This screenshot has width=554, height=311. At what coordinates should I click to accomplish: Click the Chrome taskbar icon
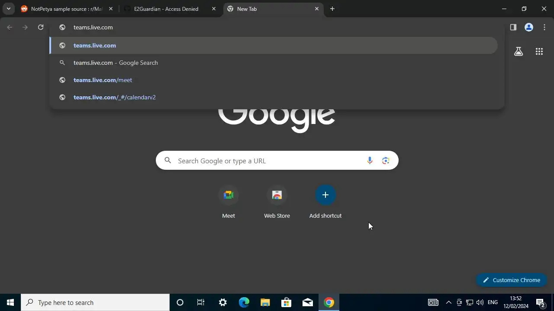[329, 302]
